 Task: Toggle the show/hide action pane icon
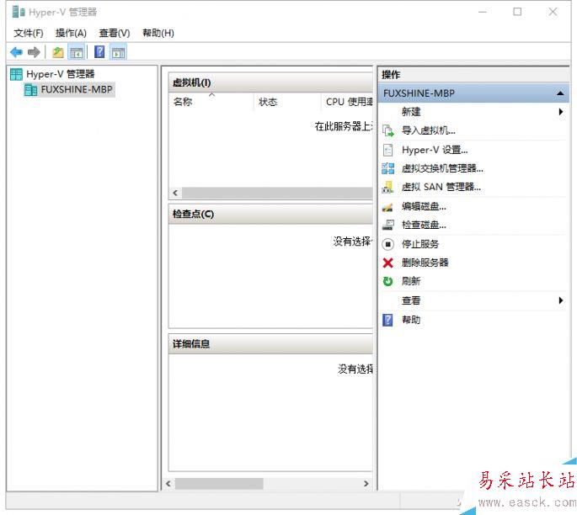click(119, 52)
